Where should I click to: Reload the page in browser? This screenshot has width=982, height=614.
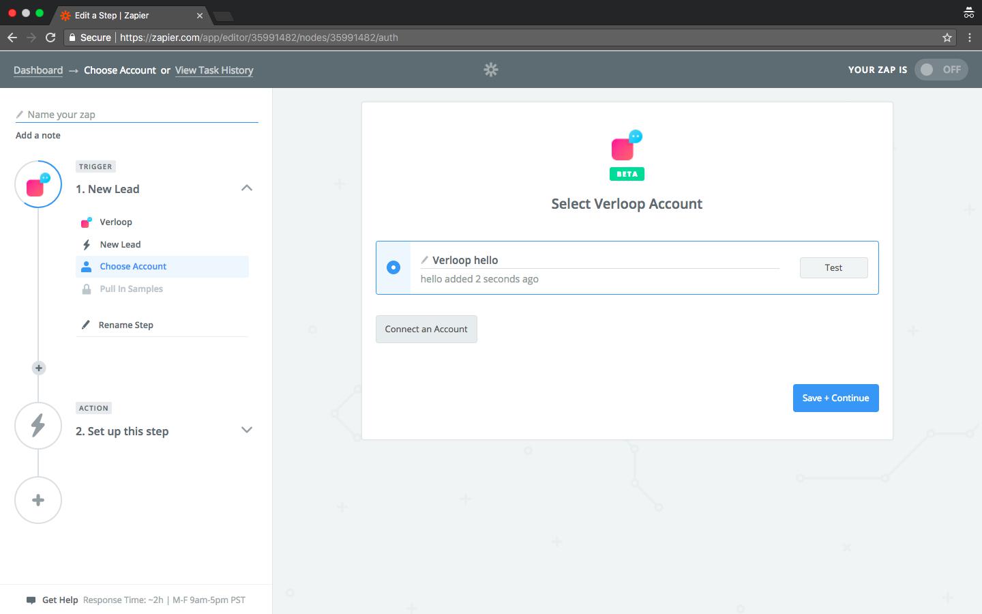(50, 38)
